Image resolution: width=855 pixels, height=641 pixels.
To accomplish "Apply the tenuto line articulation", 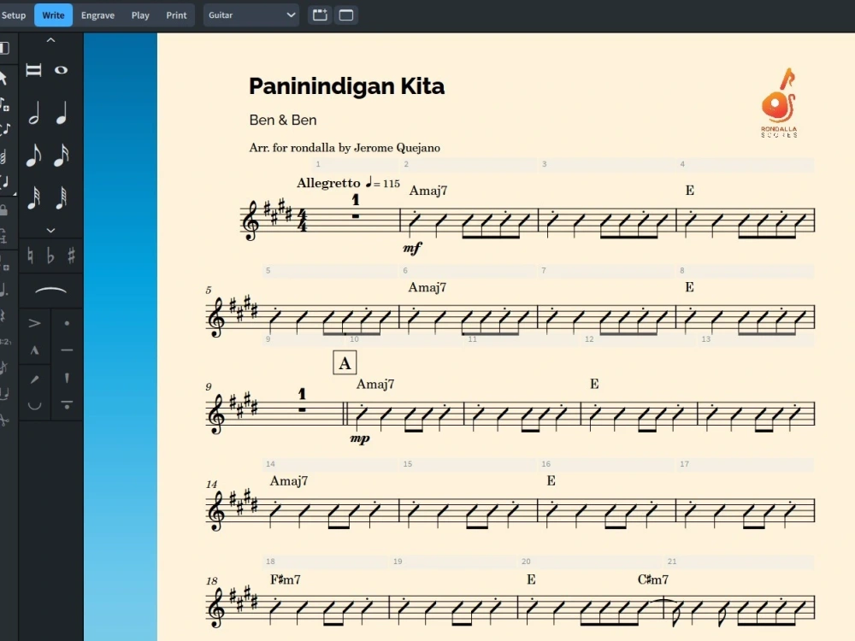I will tap(67, 350).
